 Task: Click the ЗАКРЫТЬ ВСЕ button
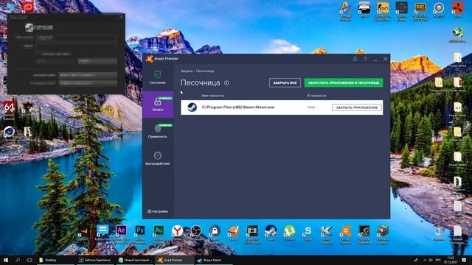[285, 82]
